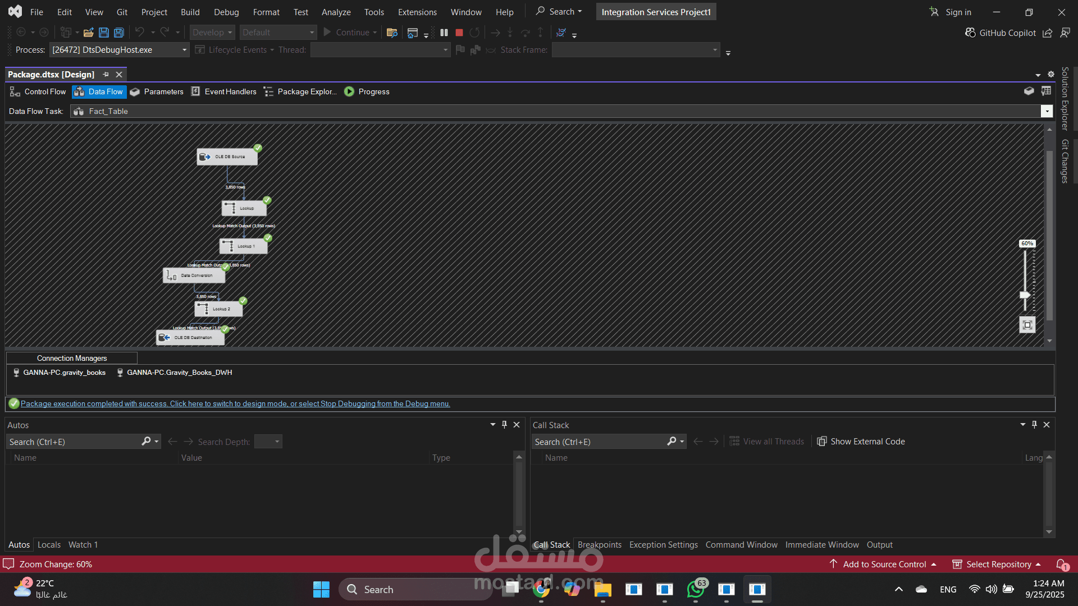Toggle auto-hide pin on Autos panel
Viewport: 1078px width, 606px height.
click(504, 425)
